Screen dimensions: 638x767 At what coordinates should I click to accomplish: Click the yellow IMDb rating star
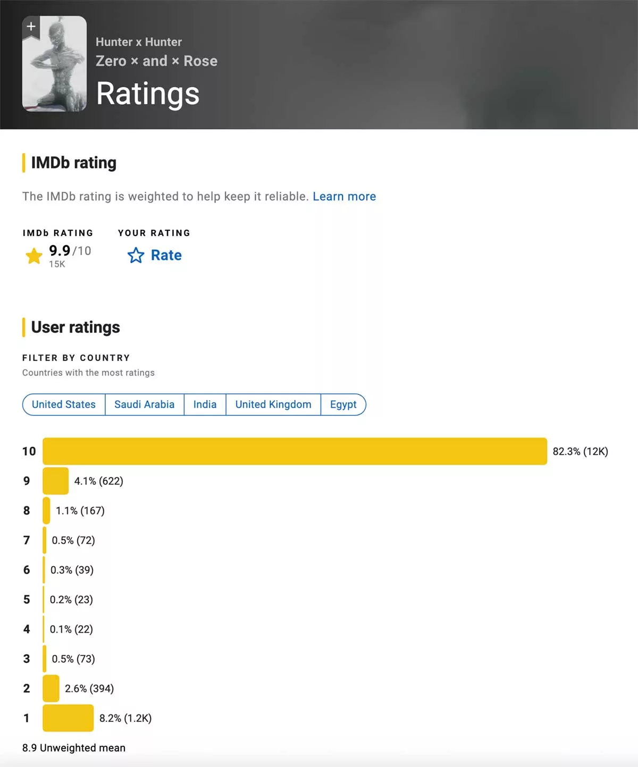[34, 256]
